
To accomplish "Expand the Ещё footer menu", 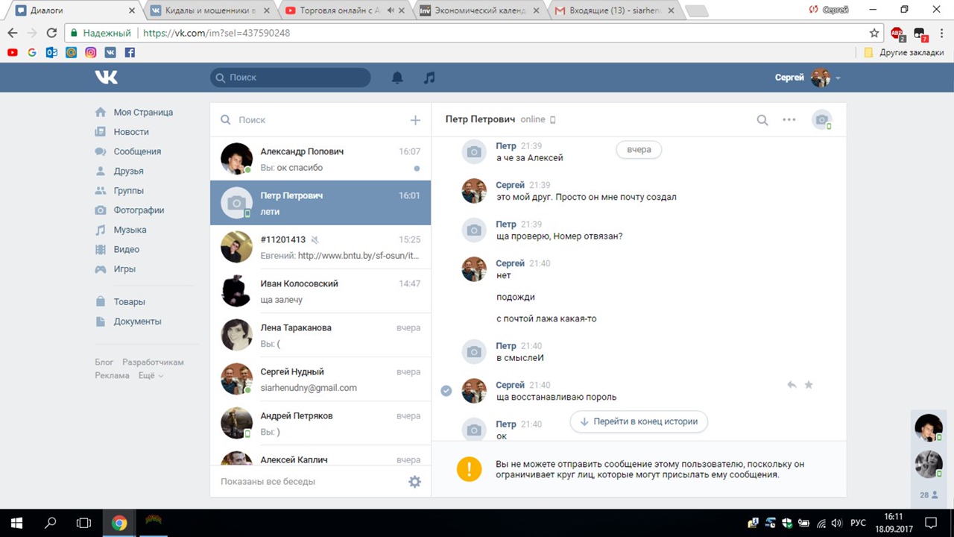I will tap(150, 376).
